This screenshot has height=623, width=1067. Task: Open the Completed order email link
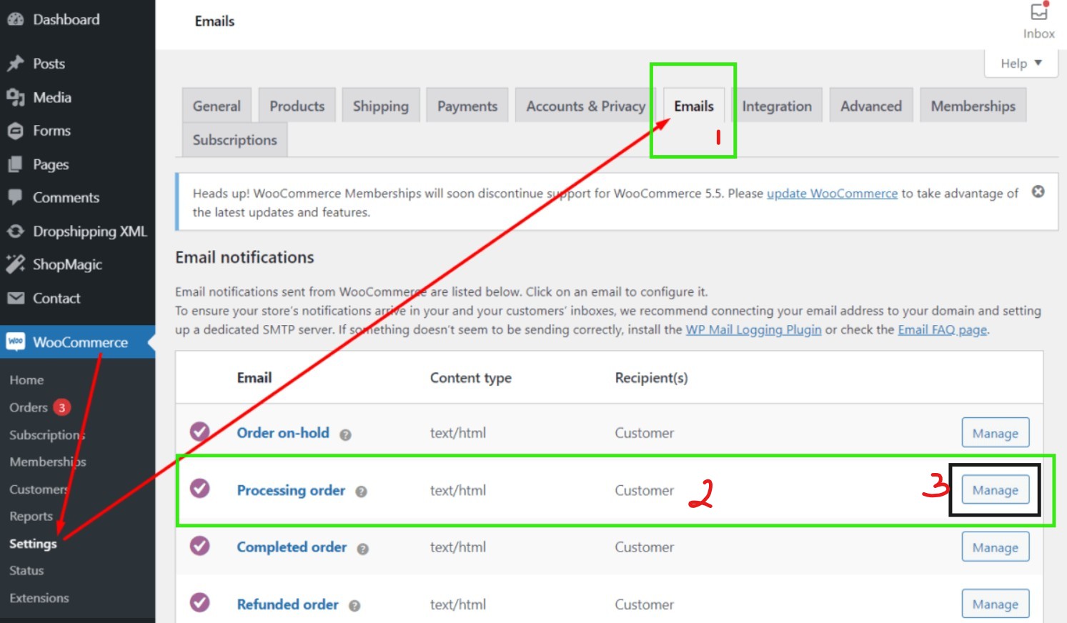(x=292, y=547)
